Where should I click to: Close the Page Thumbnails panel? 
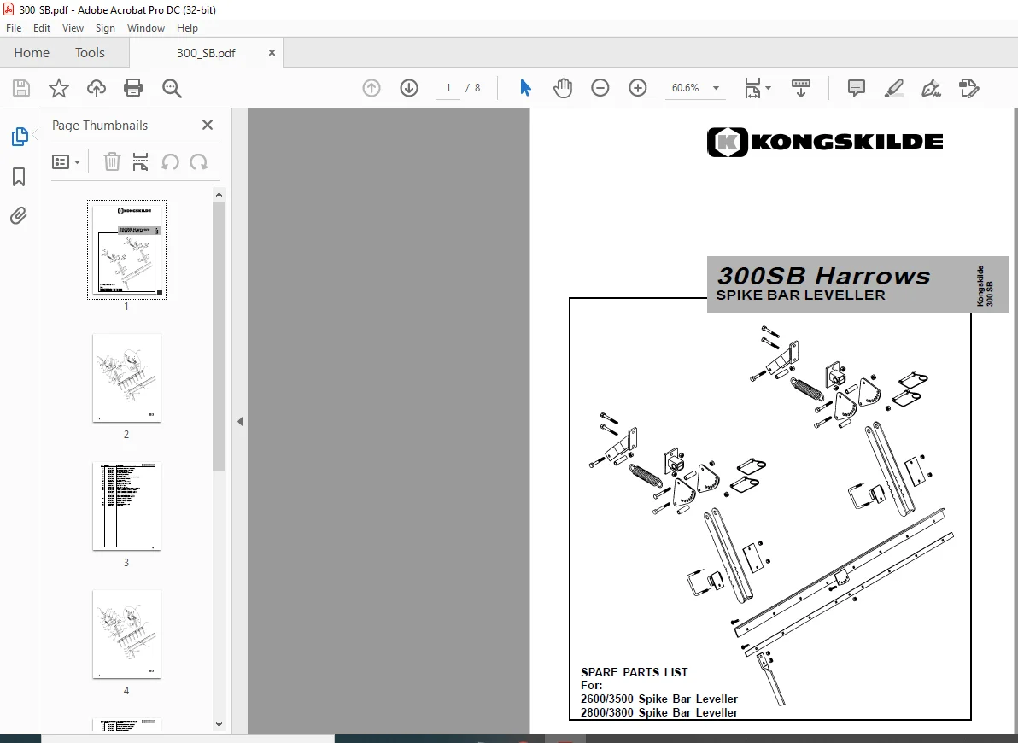tap(208, 125)
